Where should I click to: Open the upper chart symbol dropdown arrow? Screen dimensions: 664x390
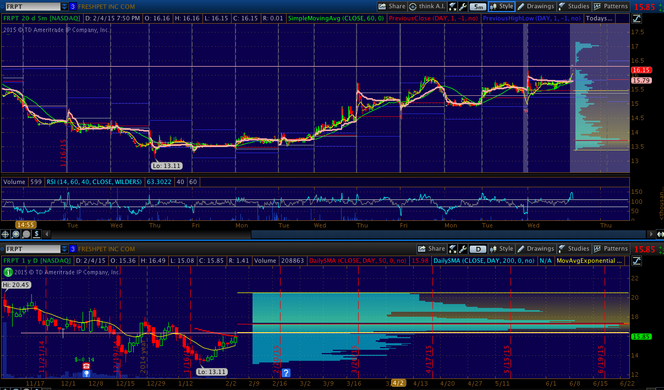click(65, 7)
